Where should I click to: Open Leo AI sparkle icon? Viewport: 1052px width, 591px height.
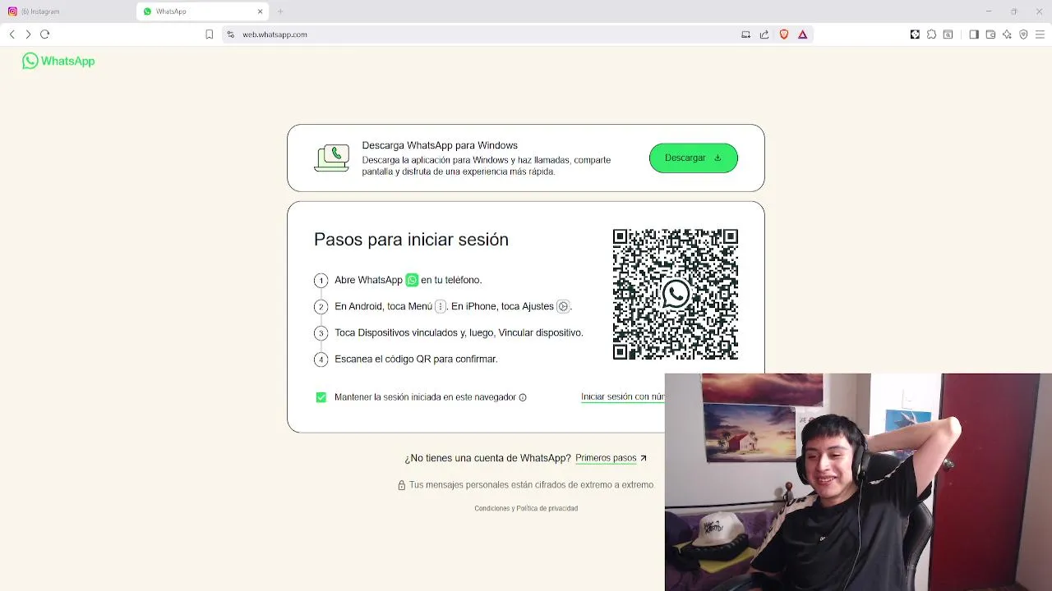(x=1007, y=34)
